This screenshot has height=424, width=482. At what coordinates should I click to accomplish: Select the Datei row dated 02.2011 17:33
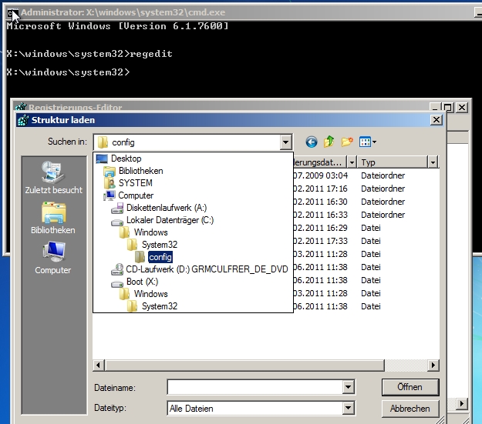coord(366,241)
